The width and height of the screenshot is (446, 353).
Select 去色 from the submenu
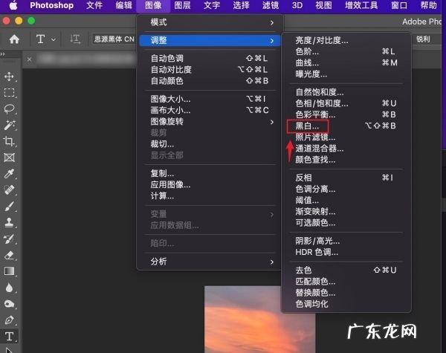pyautogui.click(x=303, y=271)
